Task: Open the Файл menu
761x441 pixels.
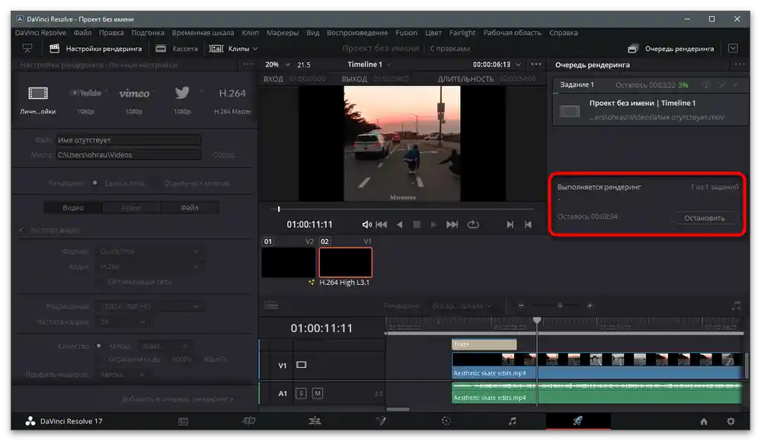Action: (x=82, y=33)
